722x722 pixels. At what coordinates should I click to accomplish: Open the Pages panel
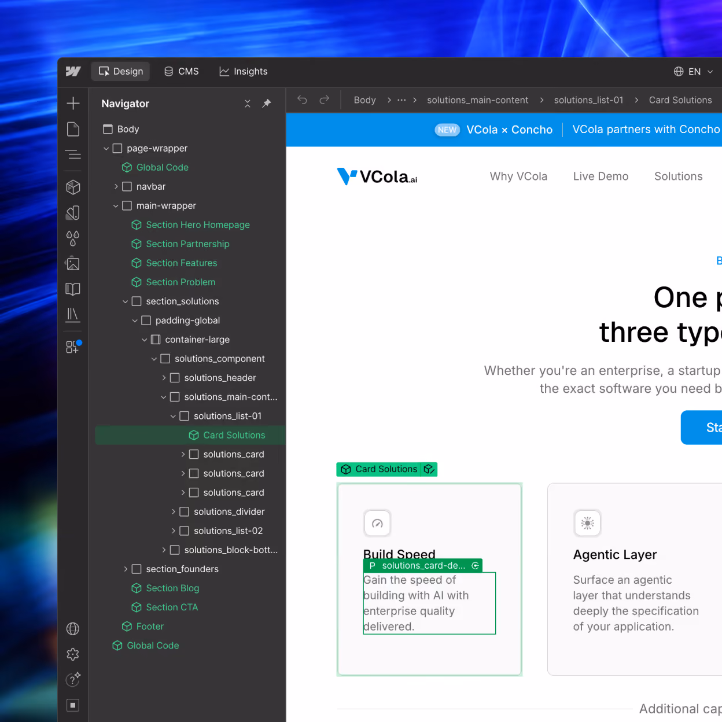pyautogui.click(x=73, y=129)
